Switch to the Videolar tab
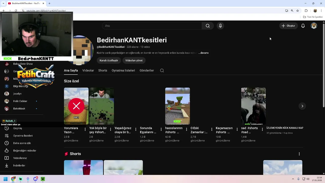The height and width of the screenshot is (183, 325). (88, 70)
